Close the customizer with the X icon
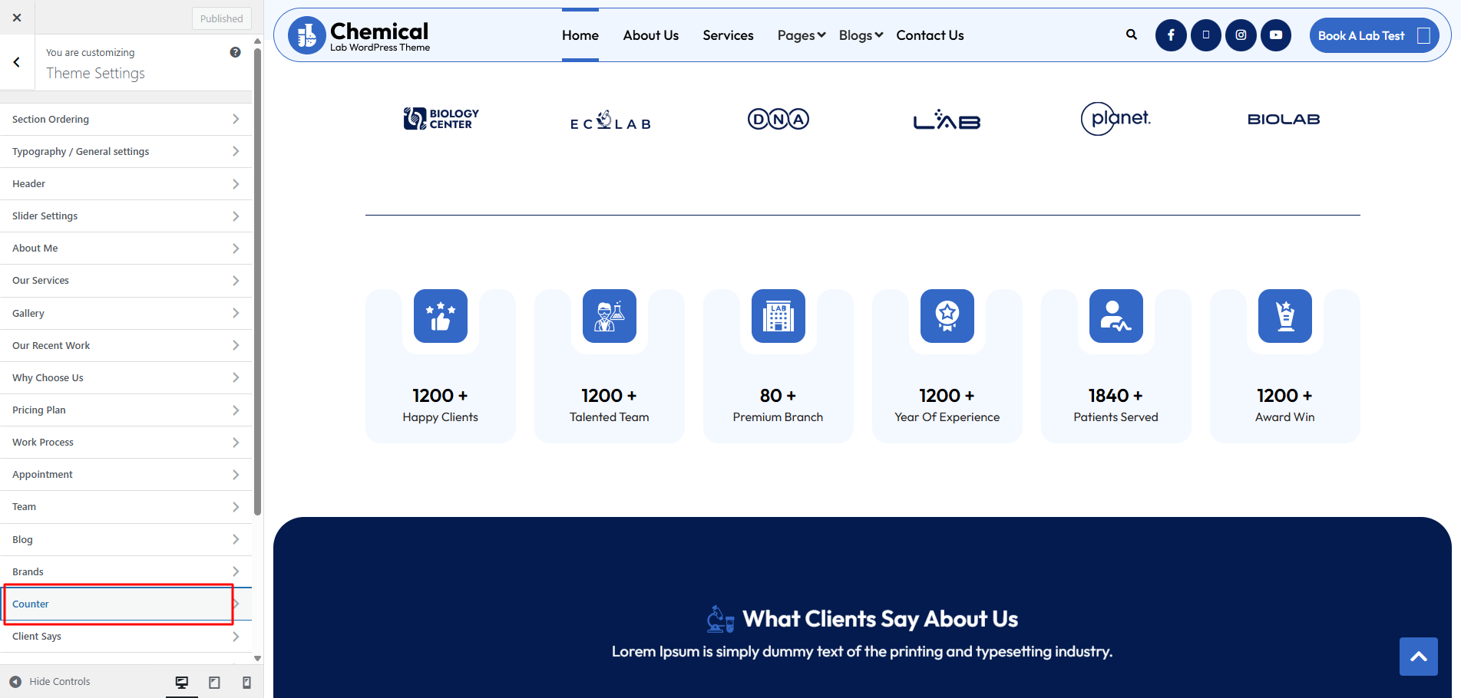The width and height of the screenshot is (1461, 698). pyautogui.click(x=17, y=18)
